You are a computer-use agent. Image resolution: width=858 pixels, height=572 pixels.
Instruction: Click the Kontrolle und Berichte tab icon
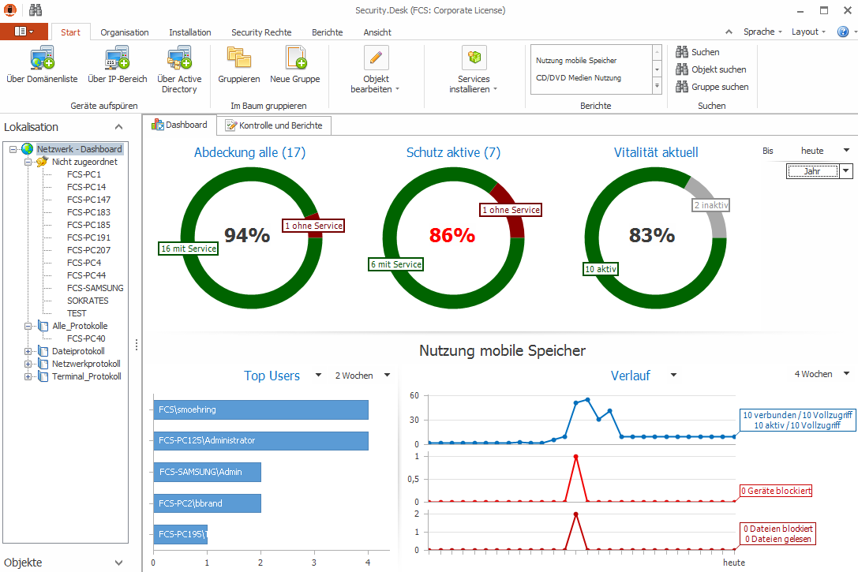click(231, 125)
